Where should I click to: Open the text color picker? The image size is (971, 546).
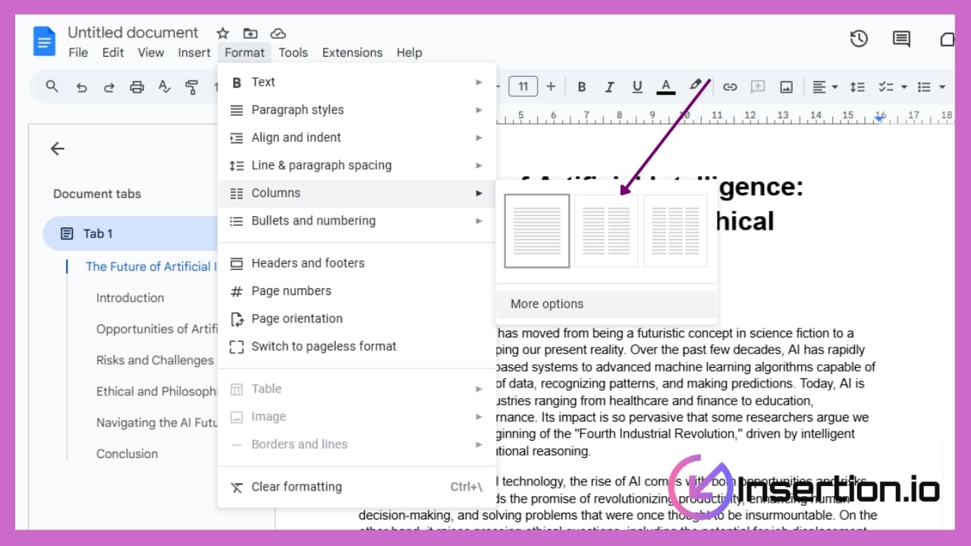point(666,86)
